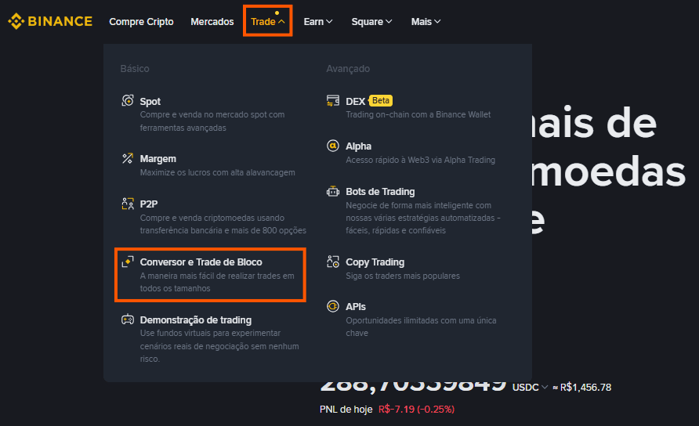Click the 'Básico' section heading

coord(135,69)
